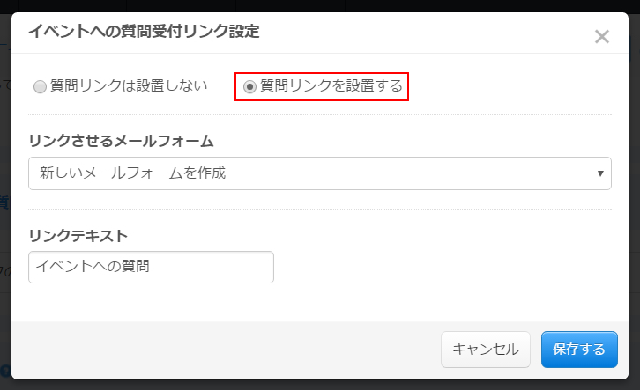Focus the "イベントへの質問" text field
The width and height of the screenshot is (640, 390).
[x=151, y=268]
